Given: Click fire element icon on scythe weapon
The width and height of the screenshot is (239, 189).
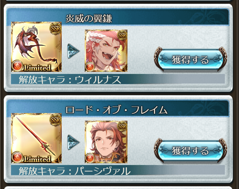Looking at the screenshot, I should point(17,66).
